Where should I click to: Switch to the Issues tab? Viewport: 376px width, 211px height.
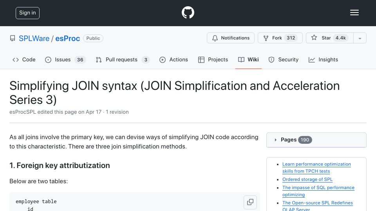(x=65, y=59)
